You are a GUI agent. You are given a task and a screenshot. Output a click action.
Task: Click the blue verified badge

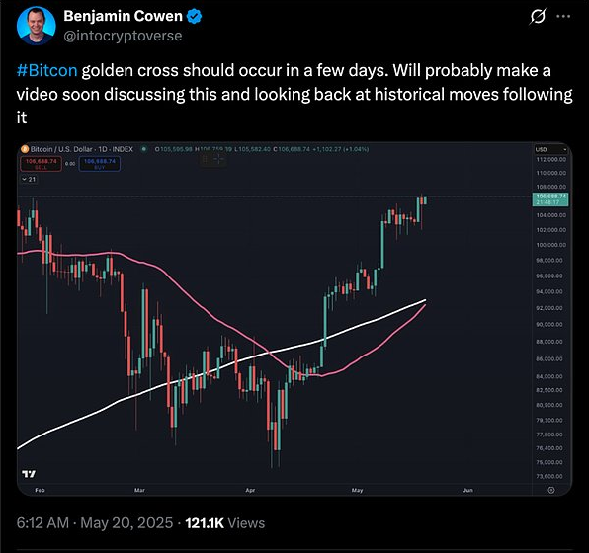point(195,16)
